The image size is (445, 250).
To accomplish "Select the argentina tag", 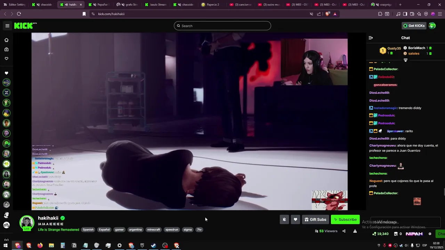I will point(135,230).
